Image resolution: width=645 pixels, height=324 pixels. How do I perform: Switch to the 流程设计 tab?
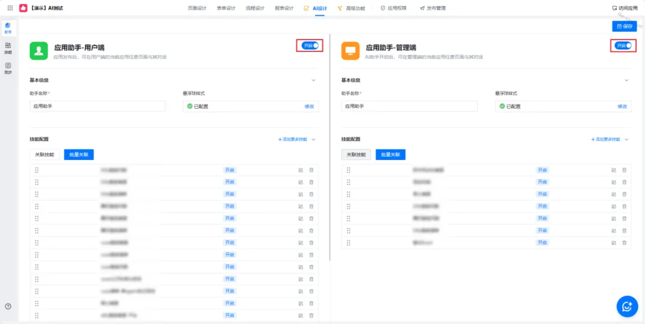coord(255,8)
